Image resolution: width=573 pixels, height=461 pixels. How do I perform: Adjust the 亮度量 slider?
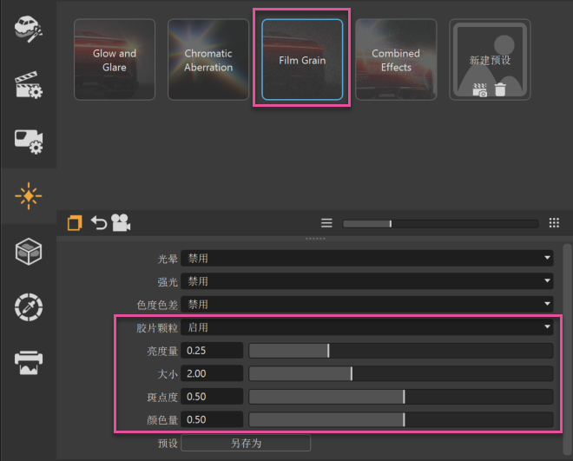tap(401, 351)
